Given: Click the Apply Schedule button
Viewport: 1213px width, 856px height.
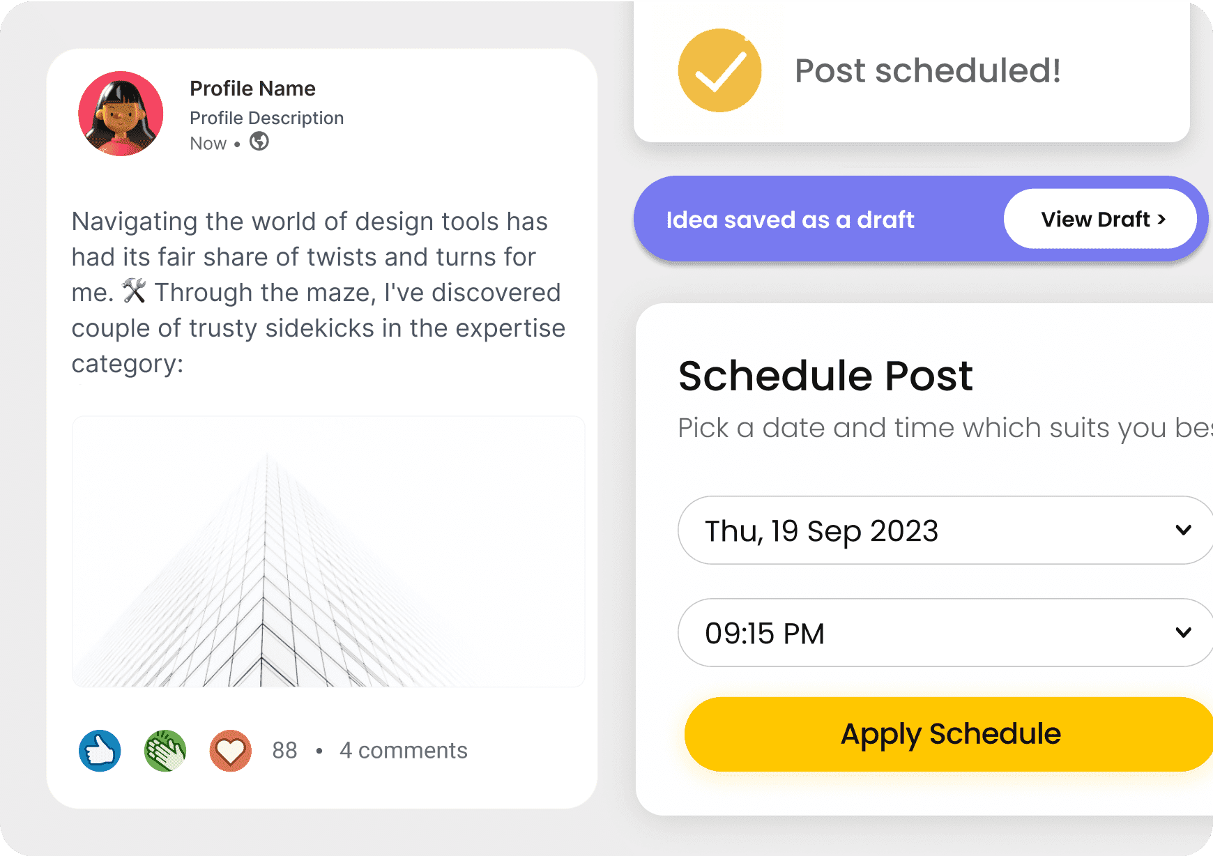Looking at the screenshot, I should (949, 734).
